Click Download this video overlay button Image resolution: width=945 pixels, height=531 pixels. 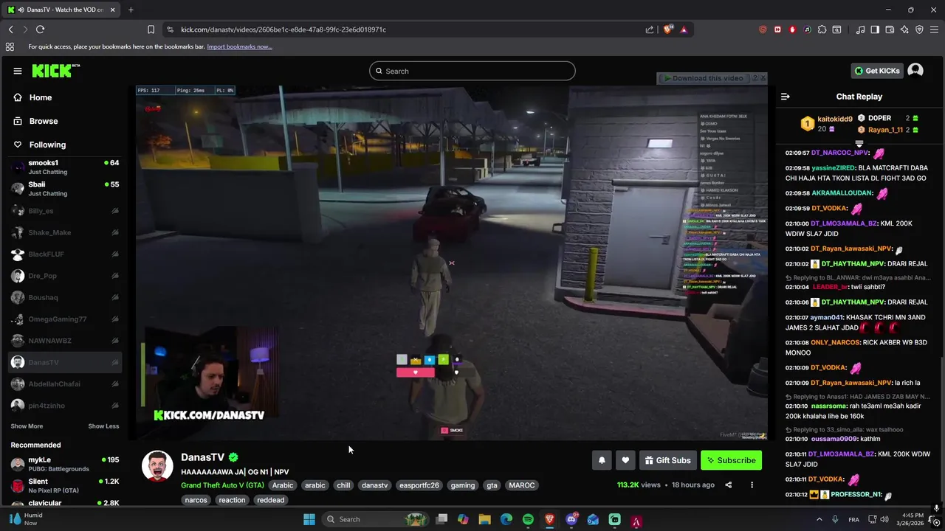point(703,78)
